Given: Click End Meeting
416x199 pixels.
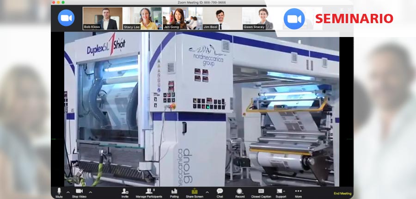Looking at the screenshot, I should click(342, 193).
